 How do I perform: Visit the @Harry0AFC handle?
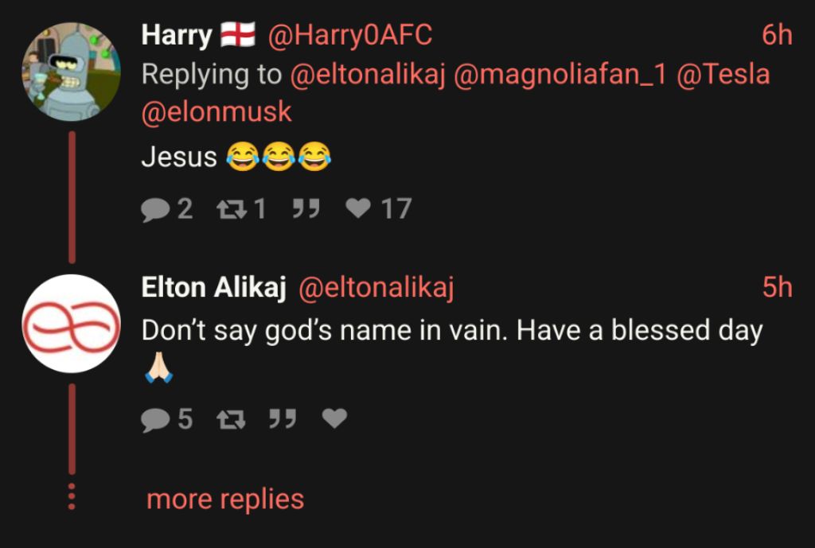point(350,35)
